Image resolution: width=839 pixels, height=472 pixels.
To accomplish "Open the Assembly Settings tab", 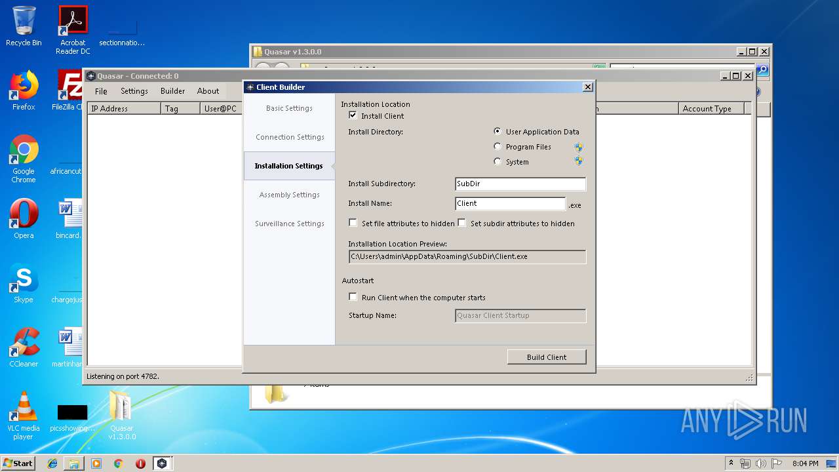I will click(289, 195).
